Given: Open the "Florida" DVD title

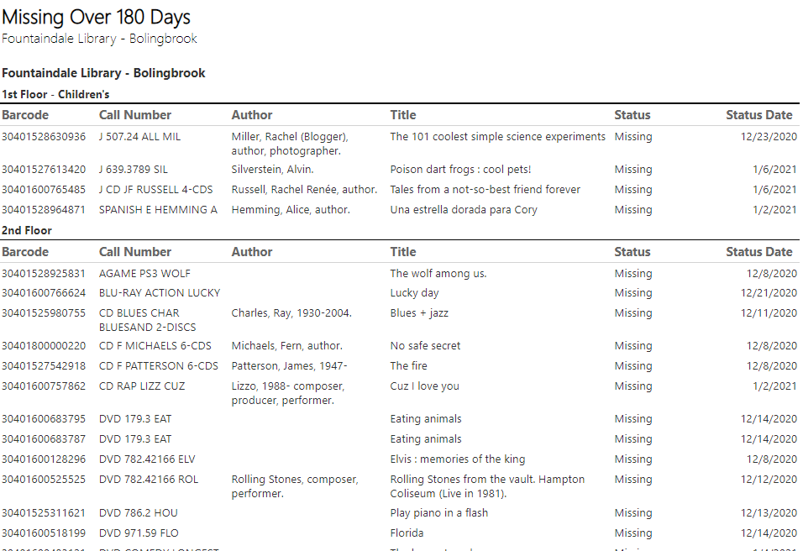Looking at the screenshot, I should coord(407,533).
